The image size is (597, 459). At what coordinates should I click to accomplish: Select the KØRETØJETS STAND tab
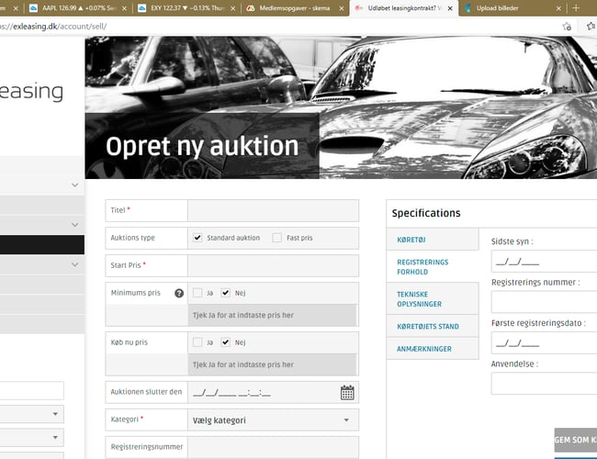433,326
